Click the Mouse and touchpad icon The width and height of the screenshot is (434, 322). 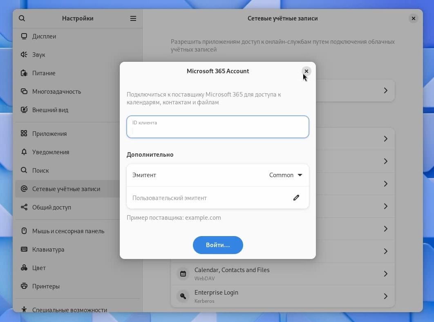(x=24, y=231)
